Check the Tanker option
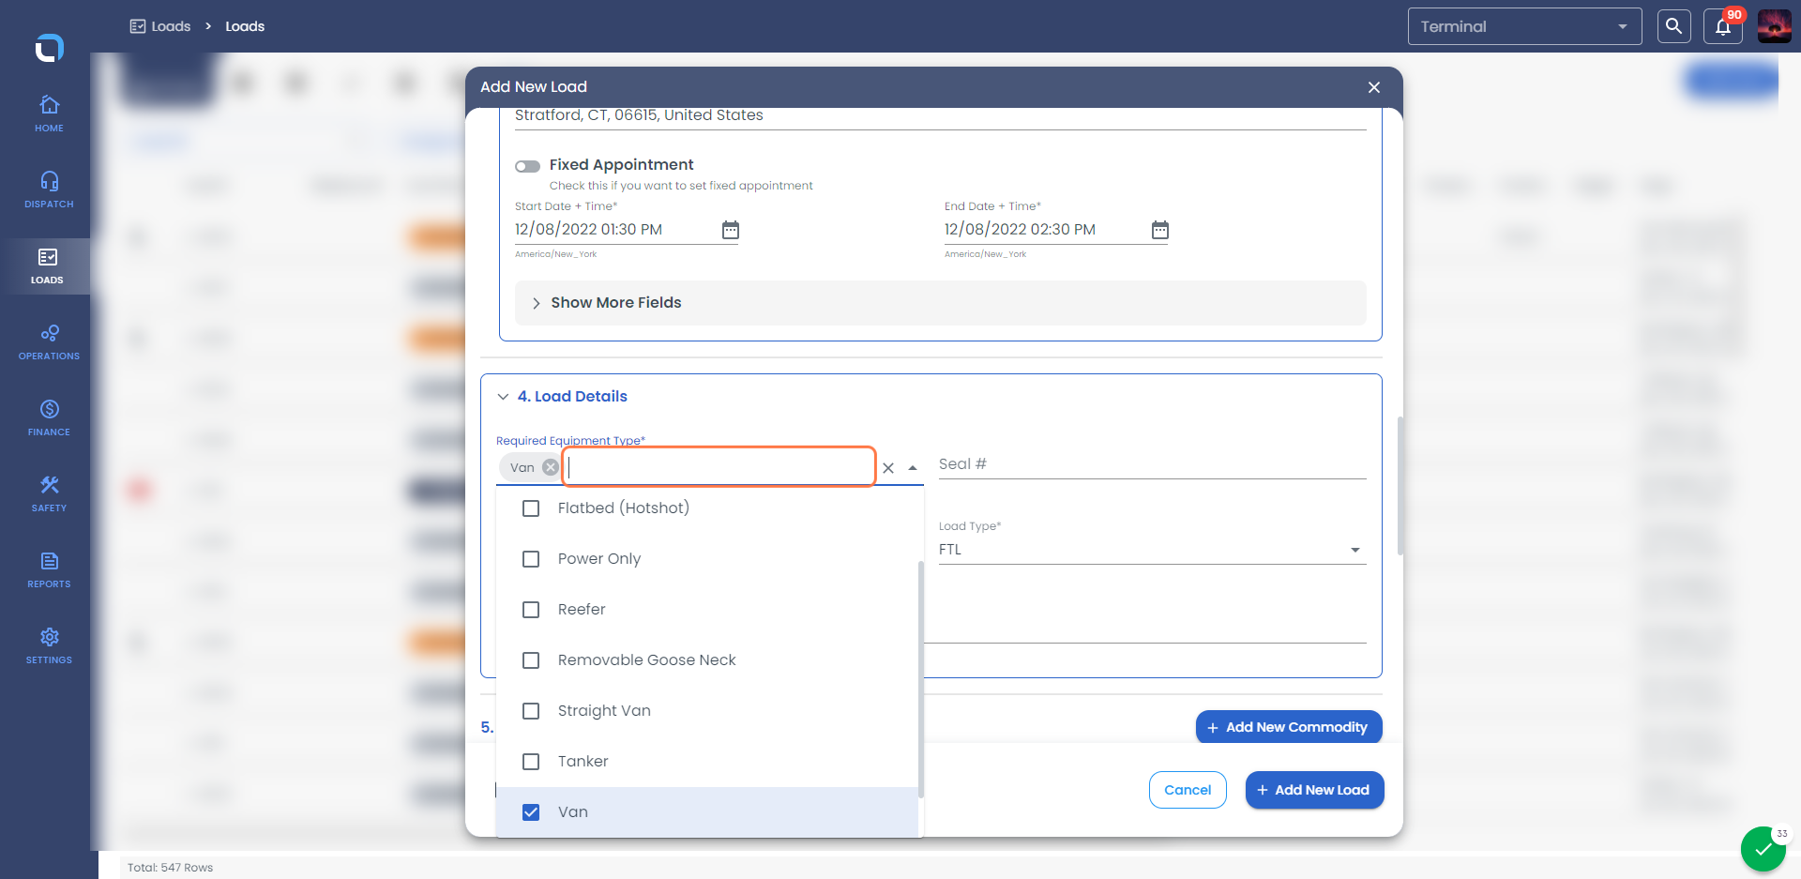The width and height of the screenshot is (1801, 879). (531, 762)
